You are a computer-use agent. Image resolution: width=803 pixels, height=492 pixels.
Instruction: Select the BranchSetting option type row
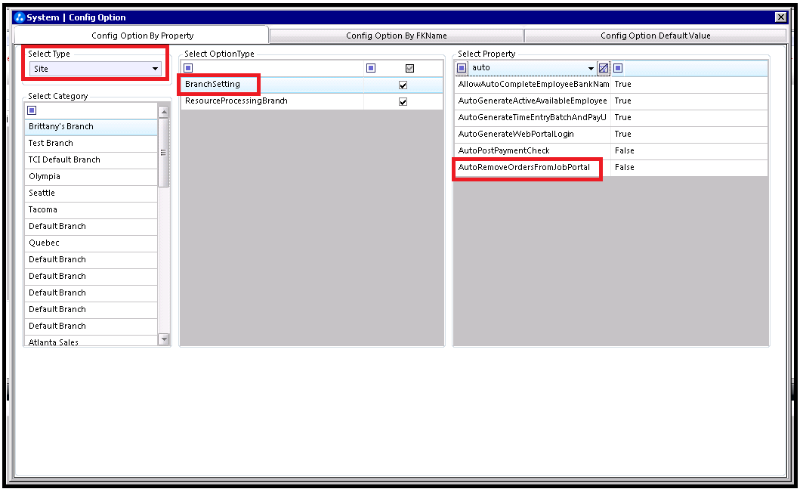[x=312, y=85]
